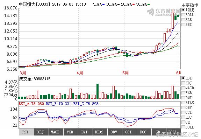The height and width of the screenshot is (139, 201).
Task: Click the 4.07亿 volume axis label
Action: point(11,82)
